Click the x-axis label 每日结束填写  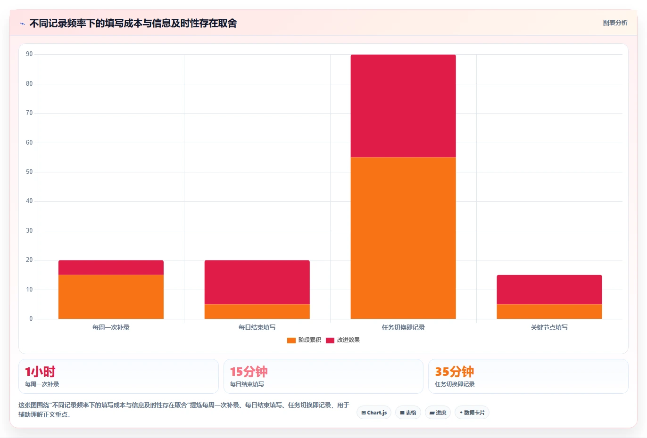click(x=257, y=327)
